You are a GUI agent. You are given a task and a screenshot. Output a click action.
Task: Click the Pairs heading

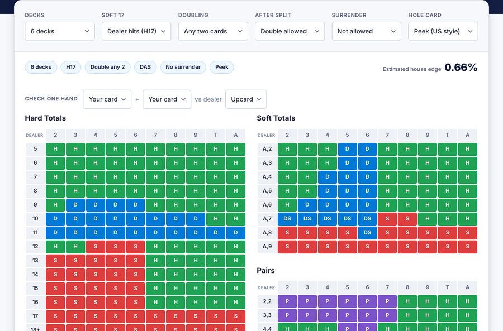pos(265,271)
